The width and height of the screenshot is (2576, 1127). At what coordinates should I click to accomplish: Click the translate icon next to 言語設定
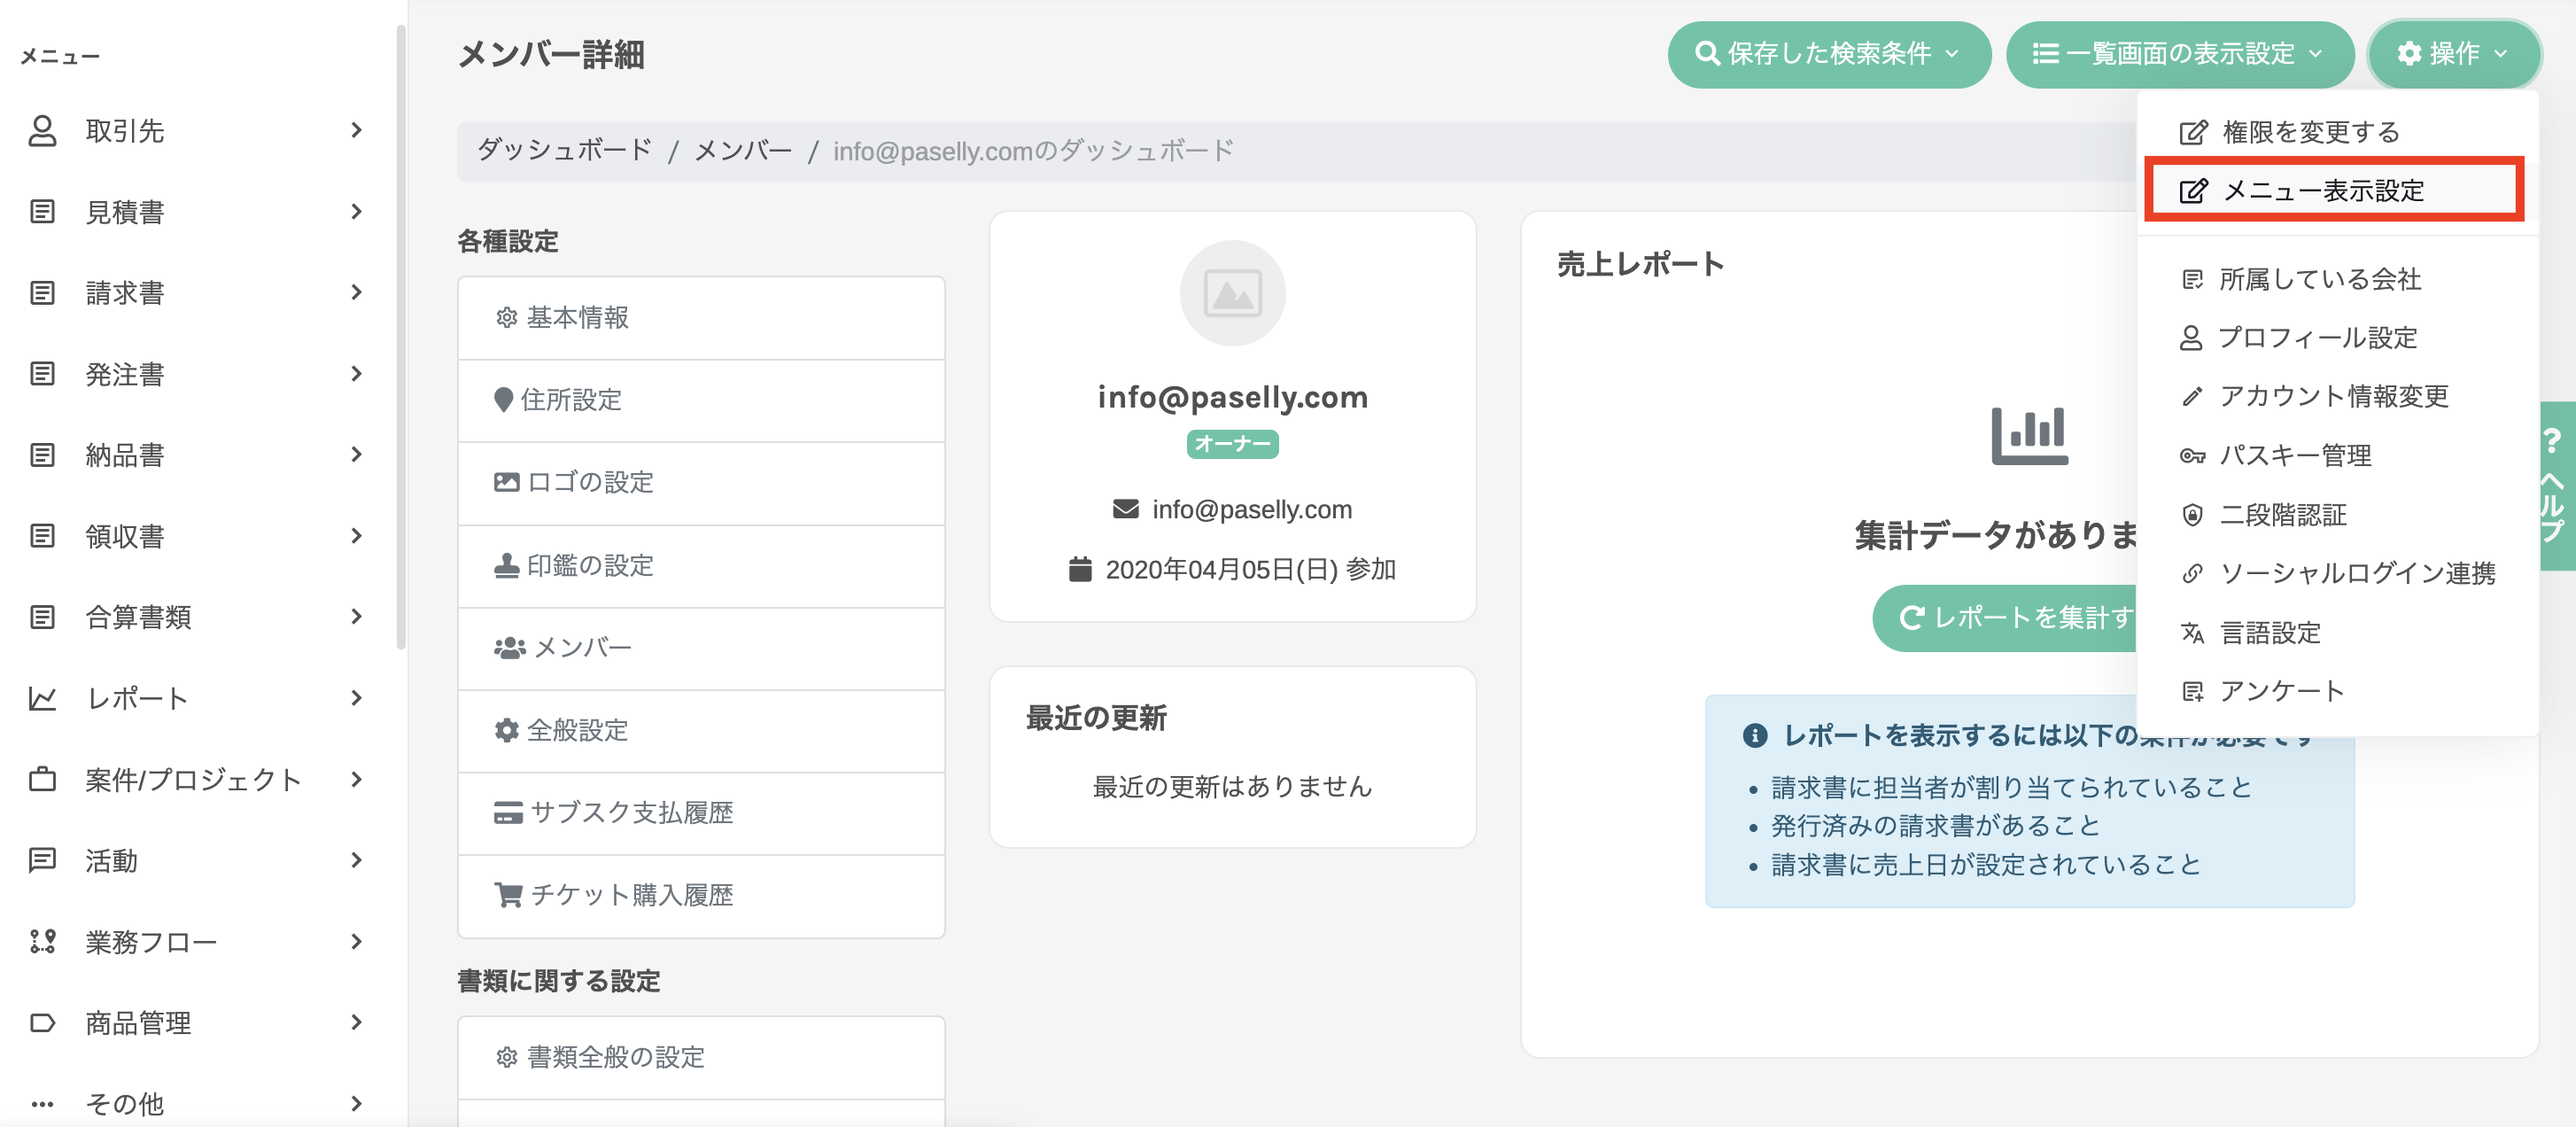click(2192, 633)
